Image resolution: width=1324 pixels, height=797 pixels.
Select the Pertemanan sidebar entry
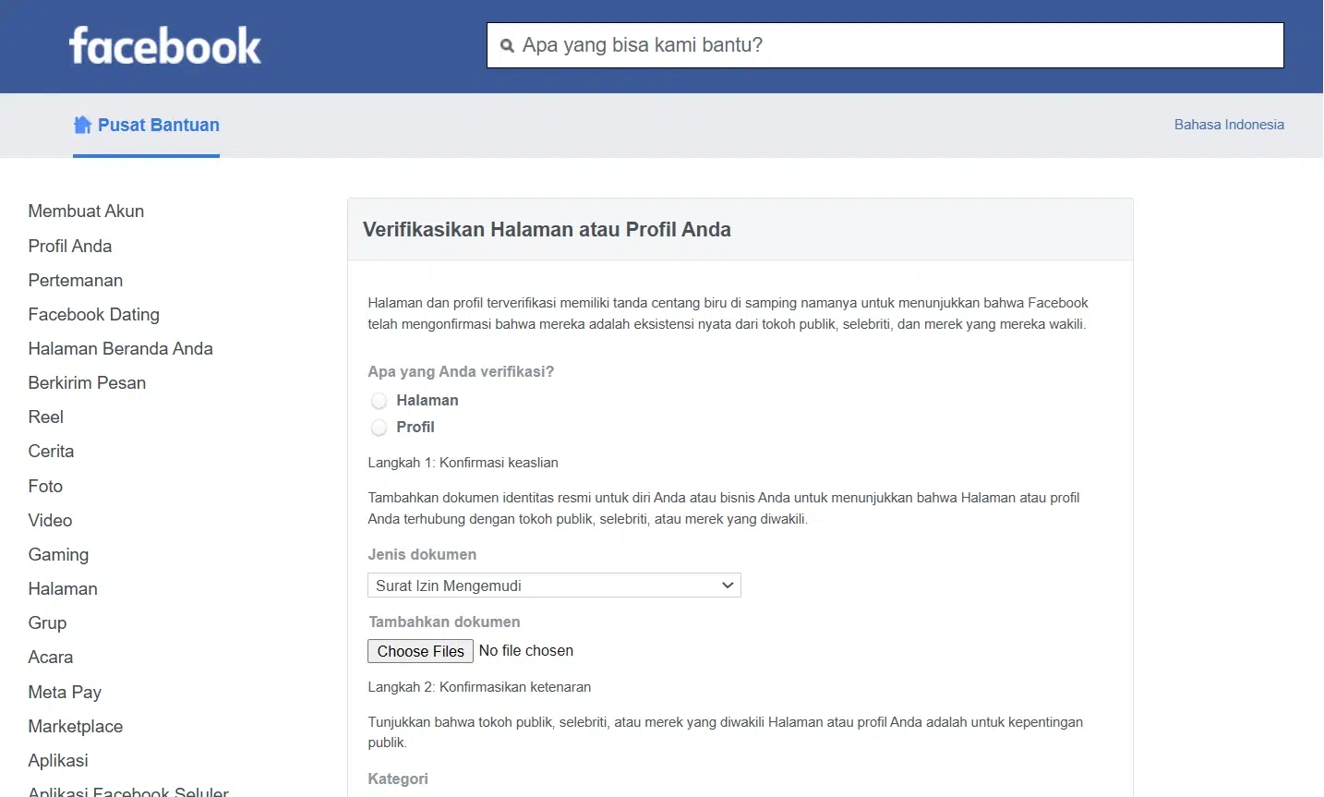tap(75, 280)
